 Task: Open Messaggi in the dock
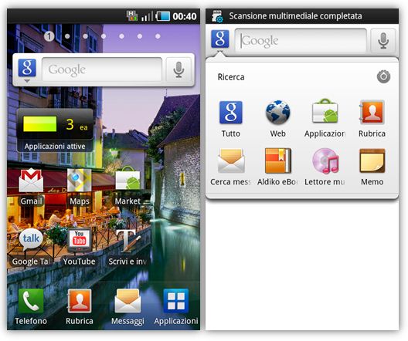[127, 307]
